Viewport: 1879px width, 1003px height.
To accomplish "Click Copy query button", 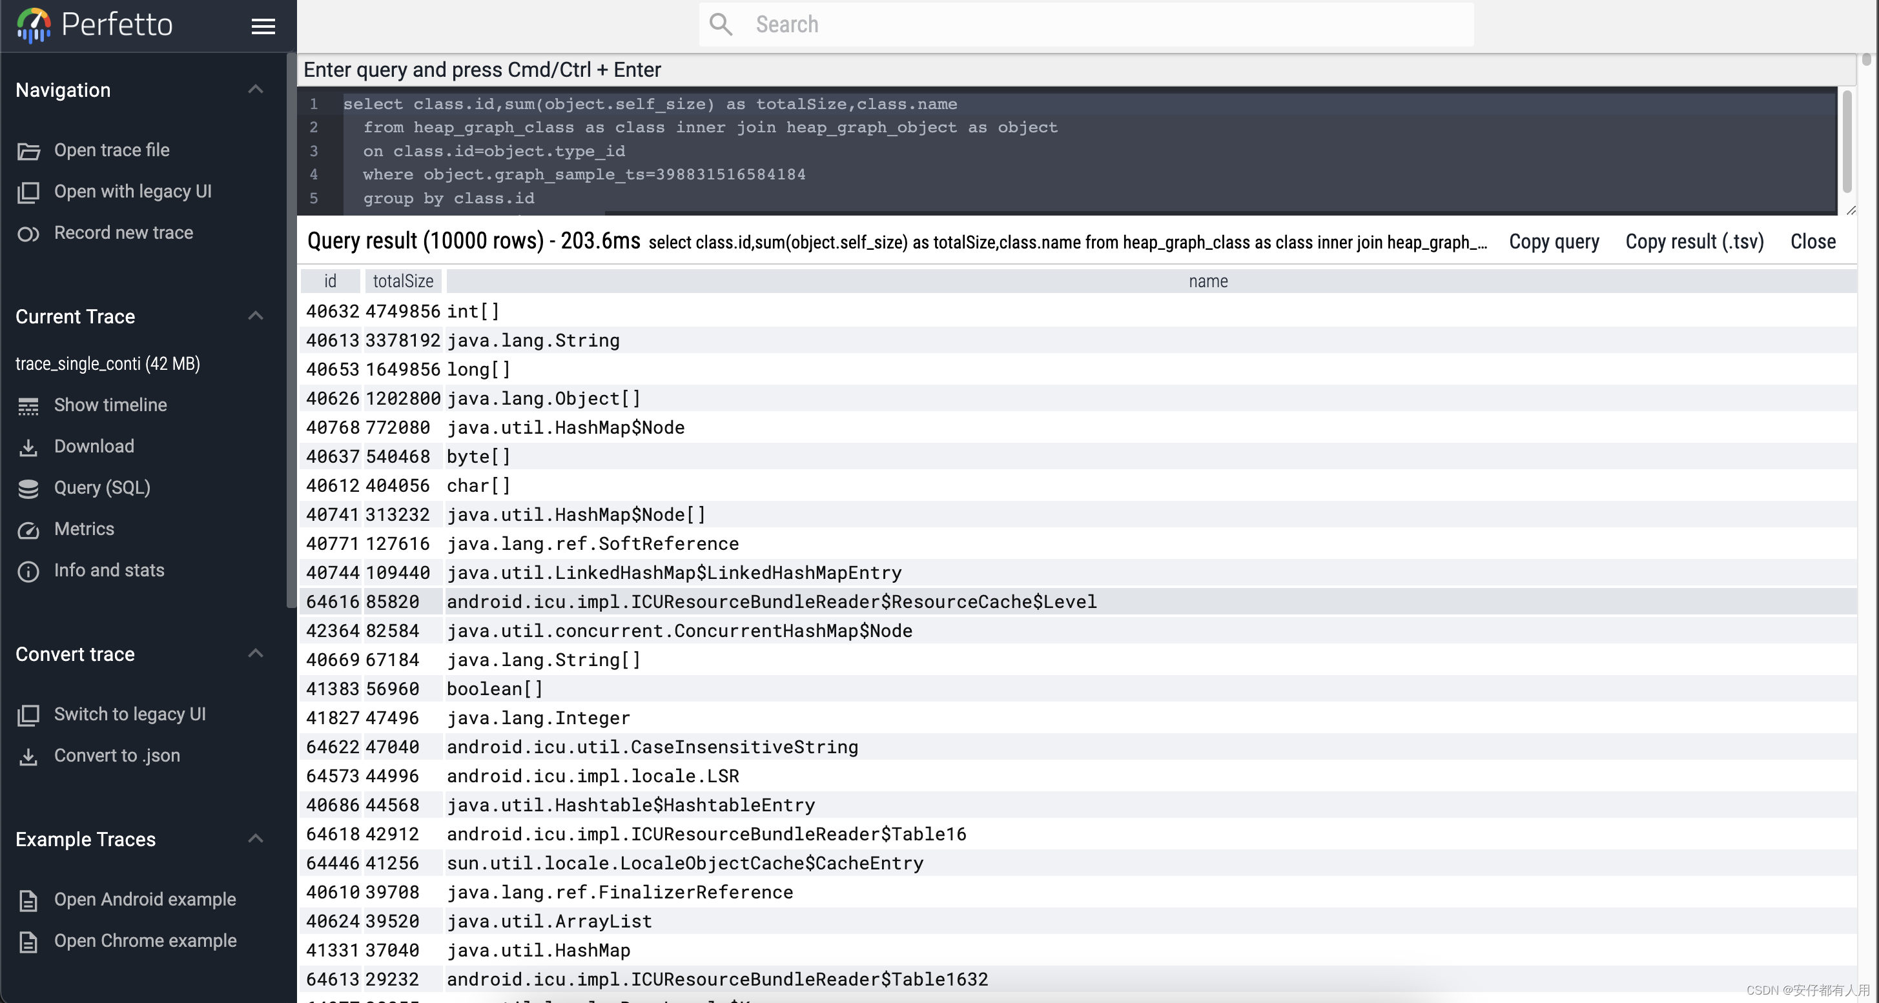I will point(1554,241).
